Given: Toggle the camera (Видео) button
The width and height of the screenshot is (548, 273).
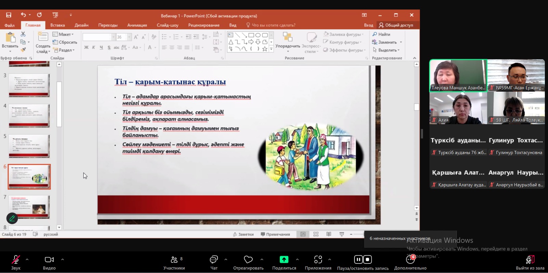Looking at the screenshot, I should [x=49, y=260].
